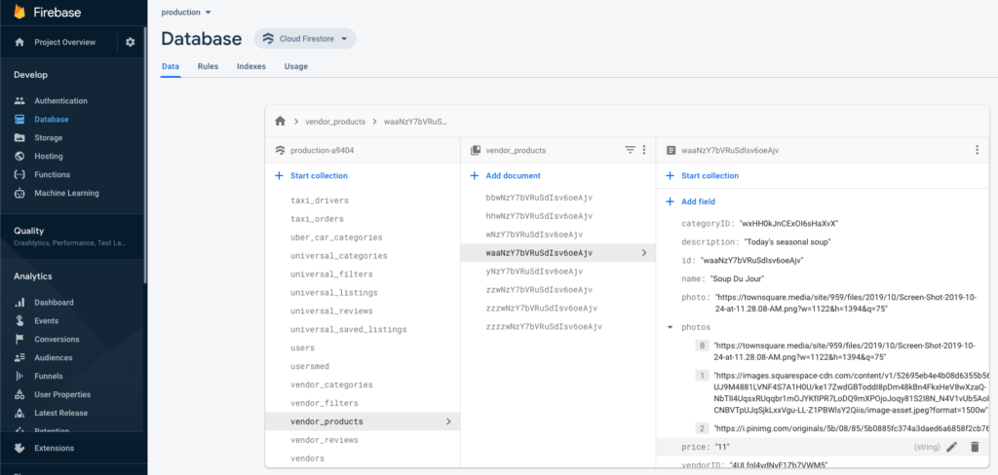Click Add document in vendor_products
The image size is (998, 475).
click(x=512, y=176)
